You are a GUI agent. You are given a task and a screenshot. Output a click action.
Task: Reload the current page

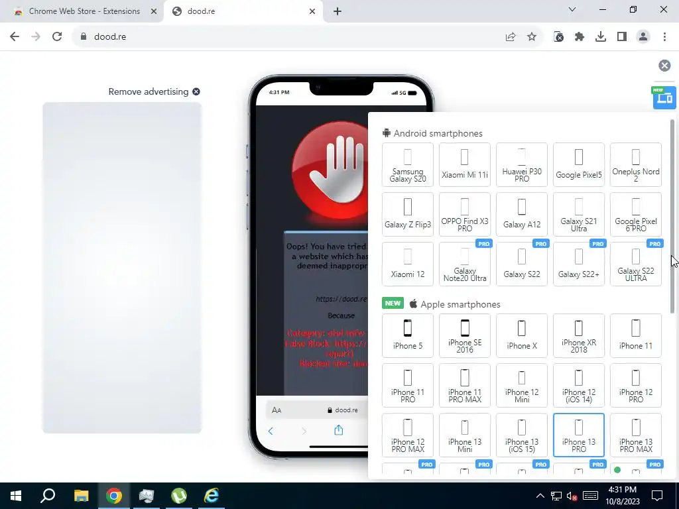[57, 36]
